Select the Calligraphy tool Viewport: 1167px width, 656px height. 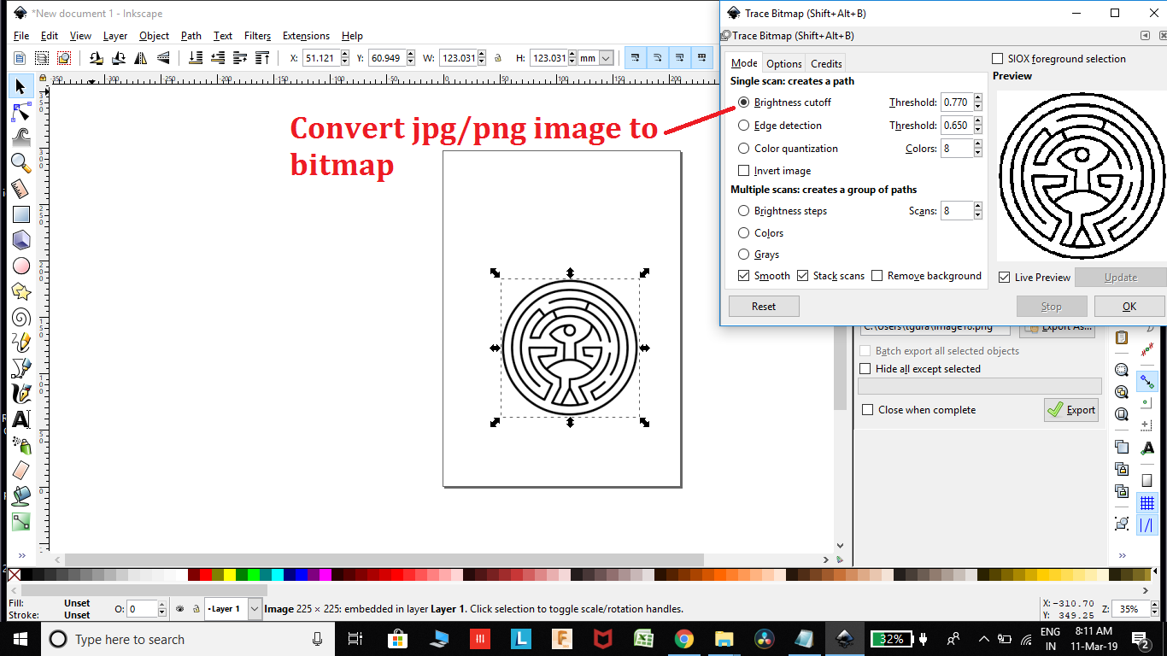point(19,394)
